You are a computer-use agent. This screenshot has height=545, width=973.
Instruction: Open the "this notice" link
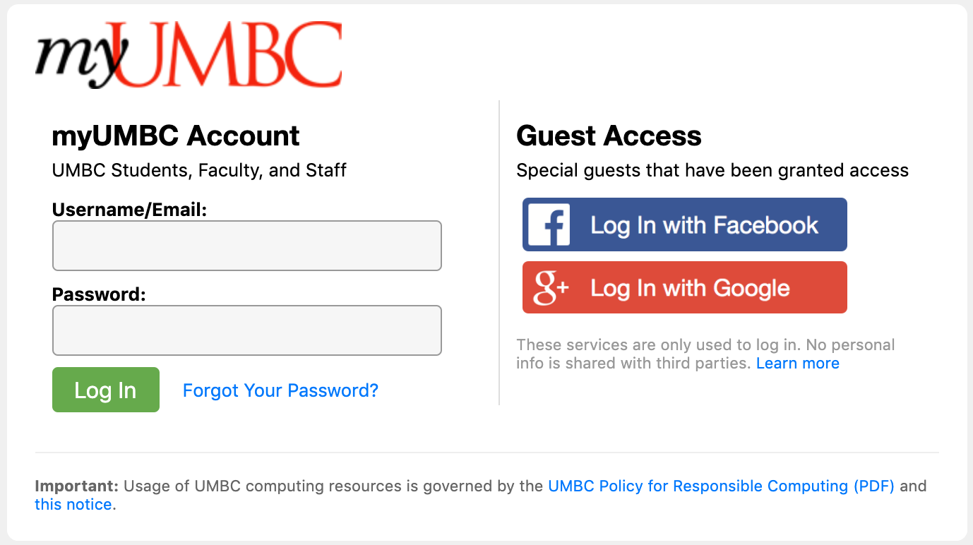[x=73, y=504]
